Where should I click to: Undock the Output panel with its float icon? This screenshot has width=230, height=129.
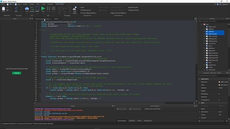112,106
